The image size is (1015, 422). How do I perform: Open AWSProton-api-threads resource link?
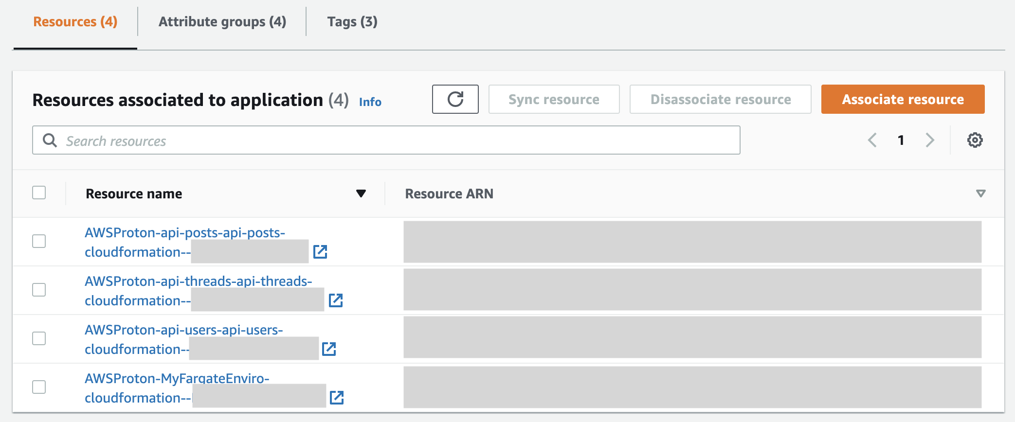point(198,291)
